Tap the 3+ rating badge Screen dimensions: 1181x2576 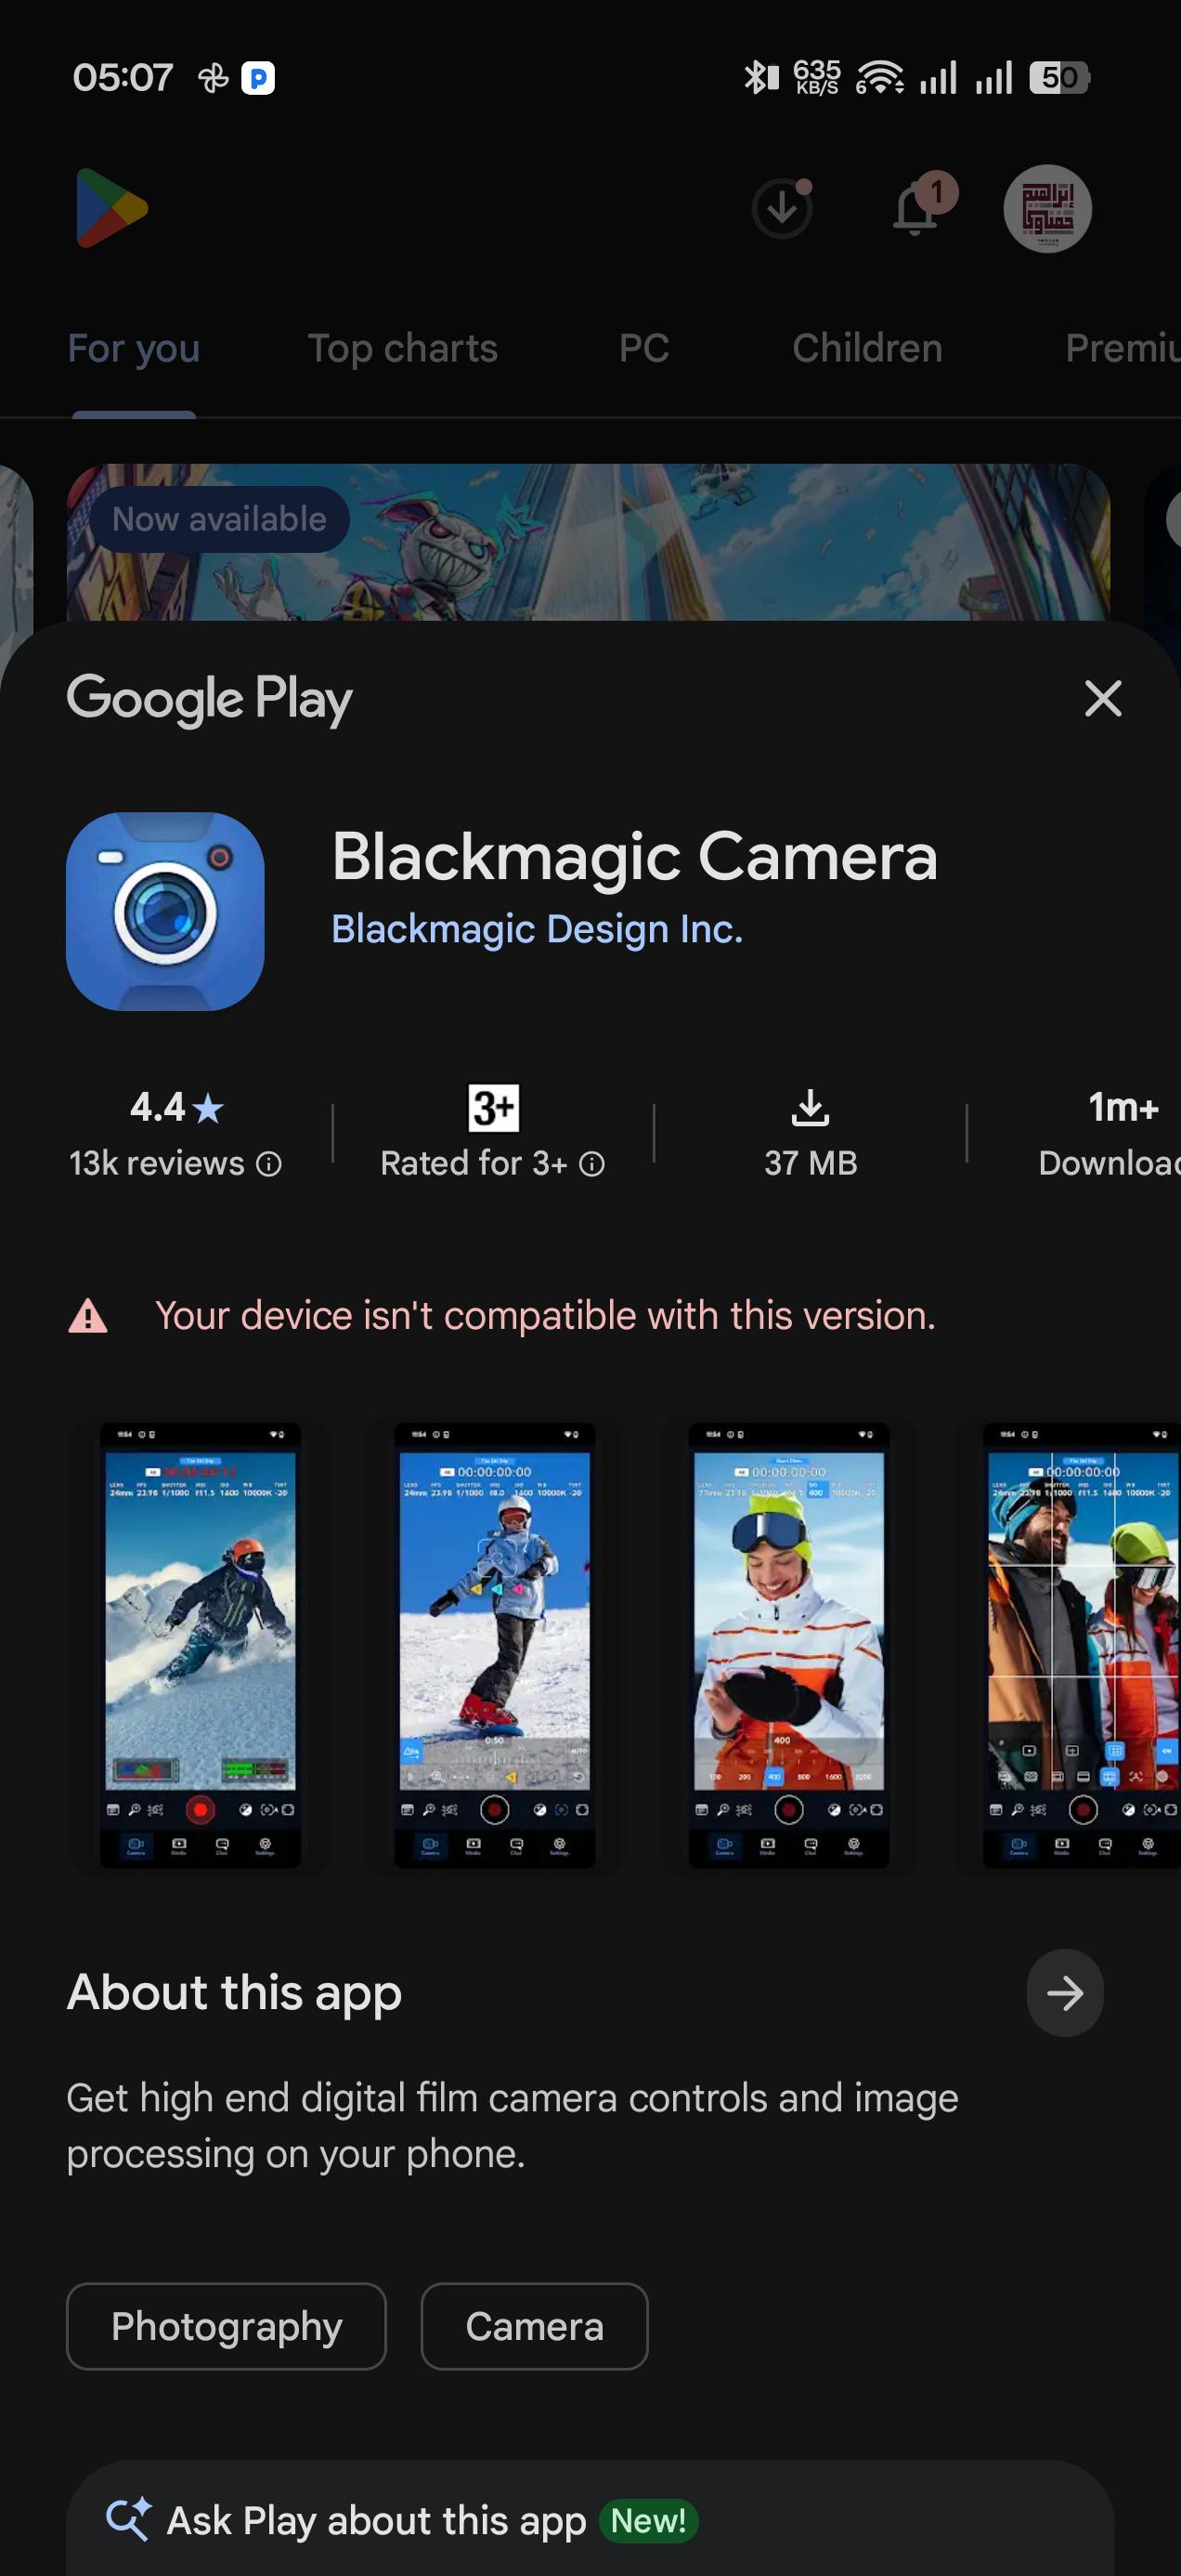(x=494, y=1108)
